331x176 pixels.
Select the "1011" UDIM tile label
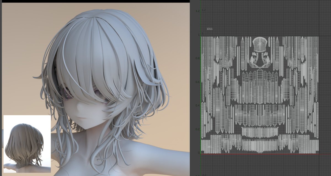[210, 29]
